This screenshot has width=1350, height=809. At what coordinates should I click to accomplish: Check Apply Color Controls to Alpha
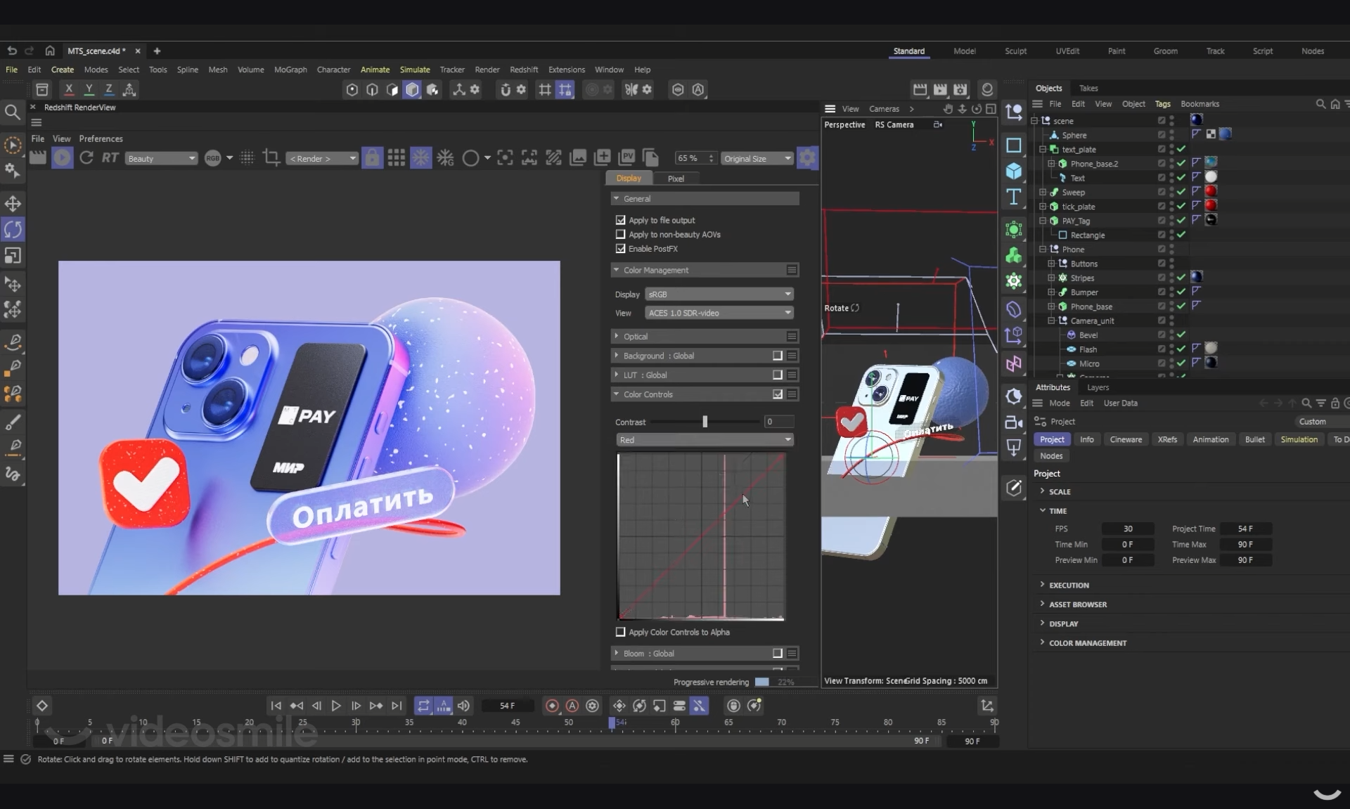click(620, 633)
